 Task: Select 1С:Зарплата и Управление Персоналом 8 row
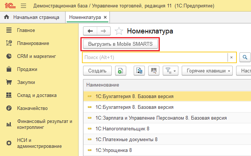tap(167, 118)
